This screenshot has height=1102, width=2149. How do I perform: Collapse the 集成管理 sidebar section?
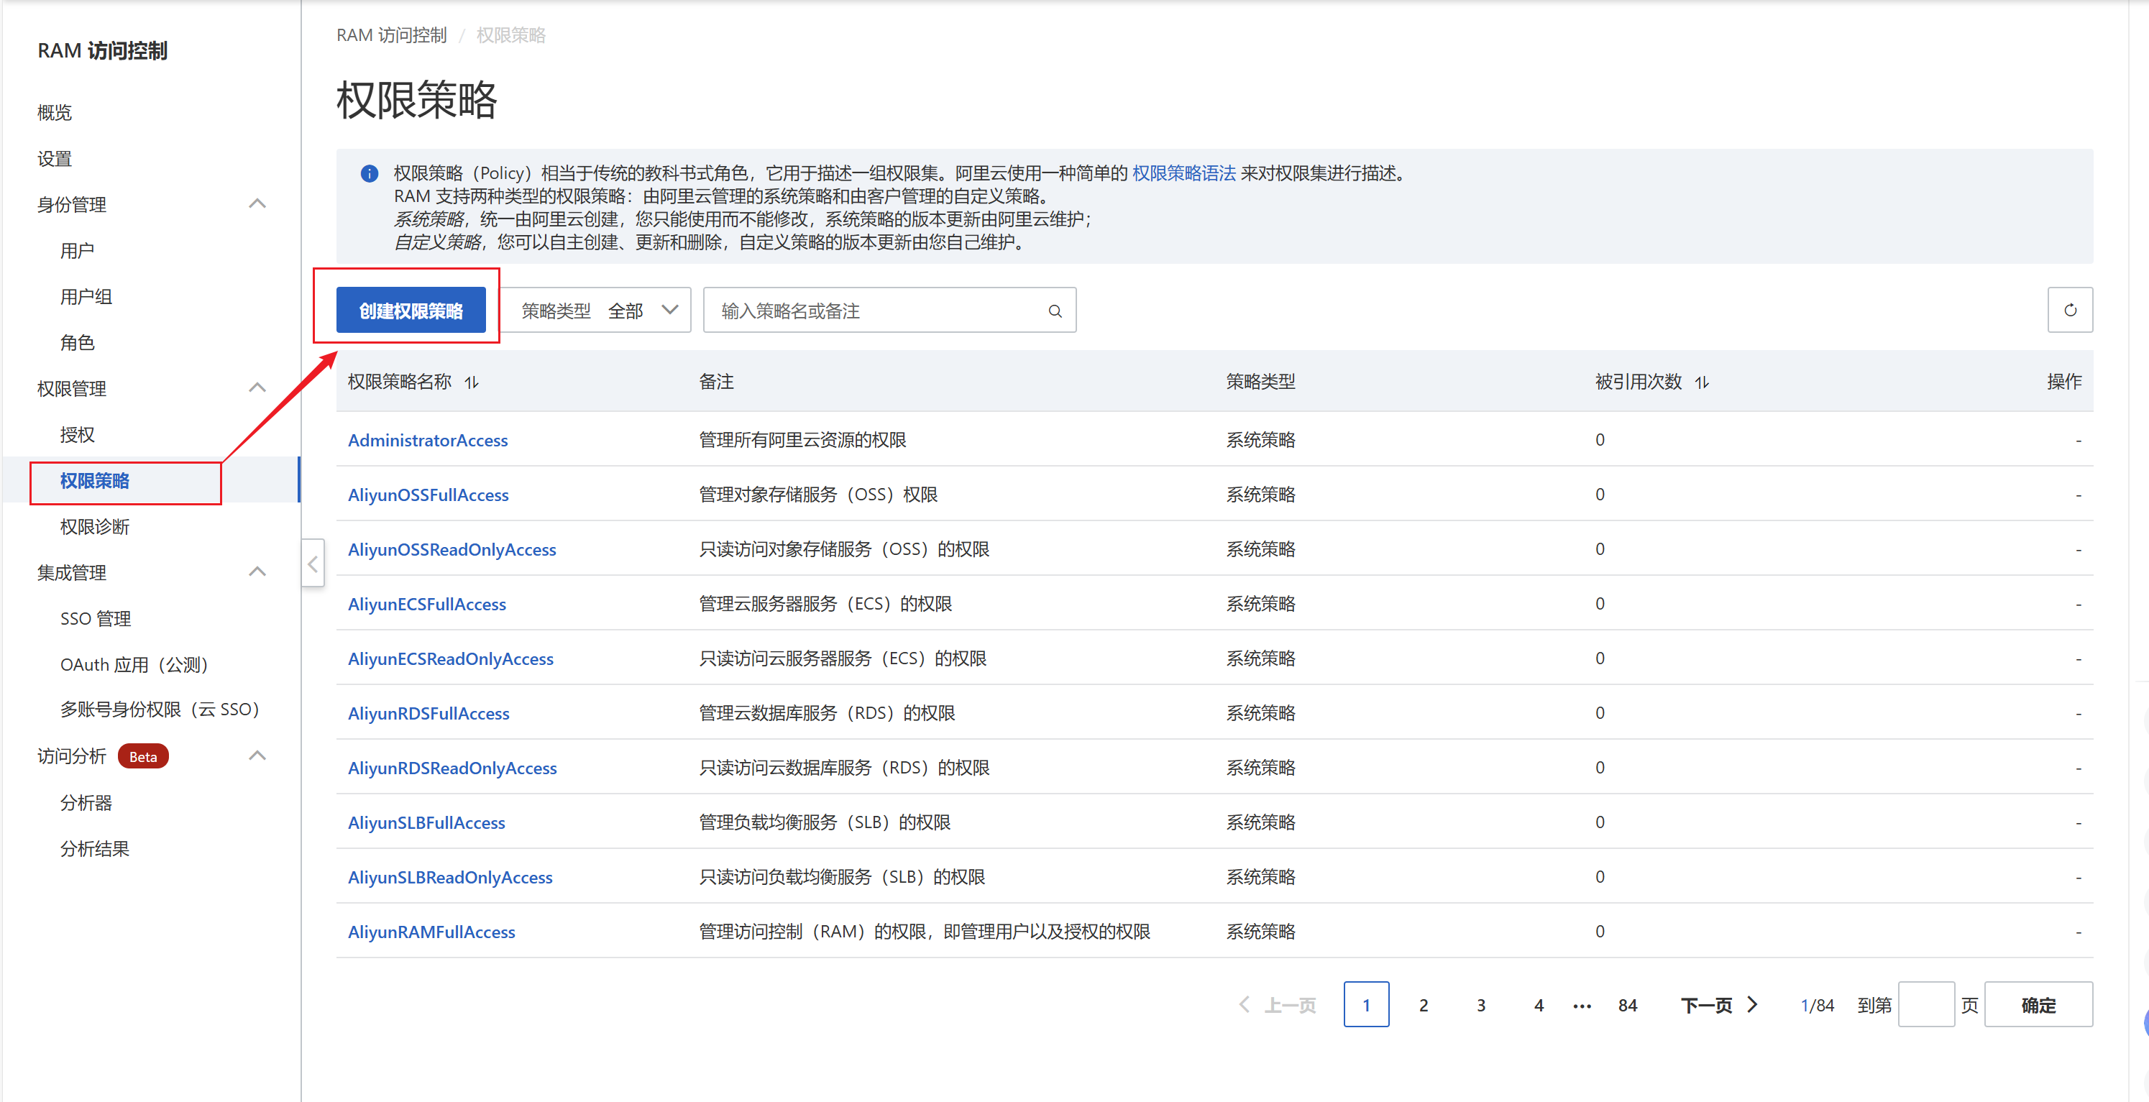[257, 571]
